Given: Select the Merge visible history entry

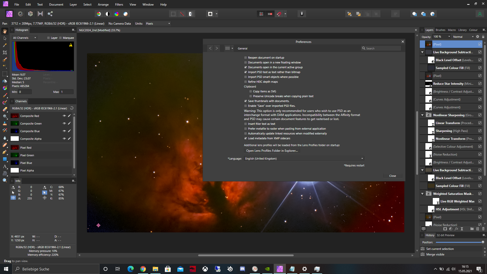Looking at the screenshot, I should point(451,254).
